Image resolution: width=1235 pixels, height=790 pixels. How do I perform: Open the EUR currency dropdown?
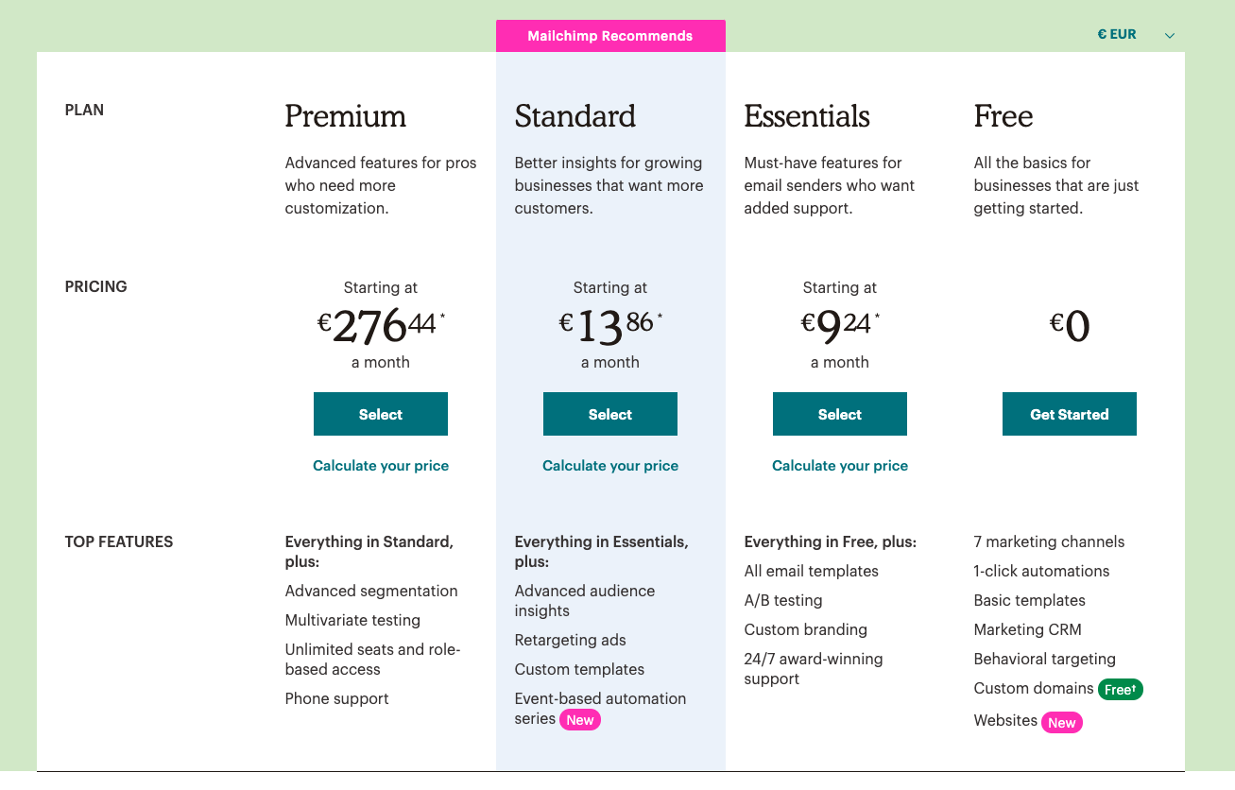point(1118,35)
